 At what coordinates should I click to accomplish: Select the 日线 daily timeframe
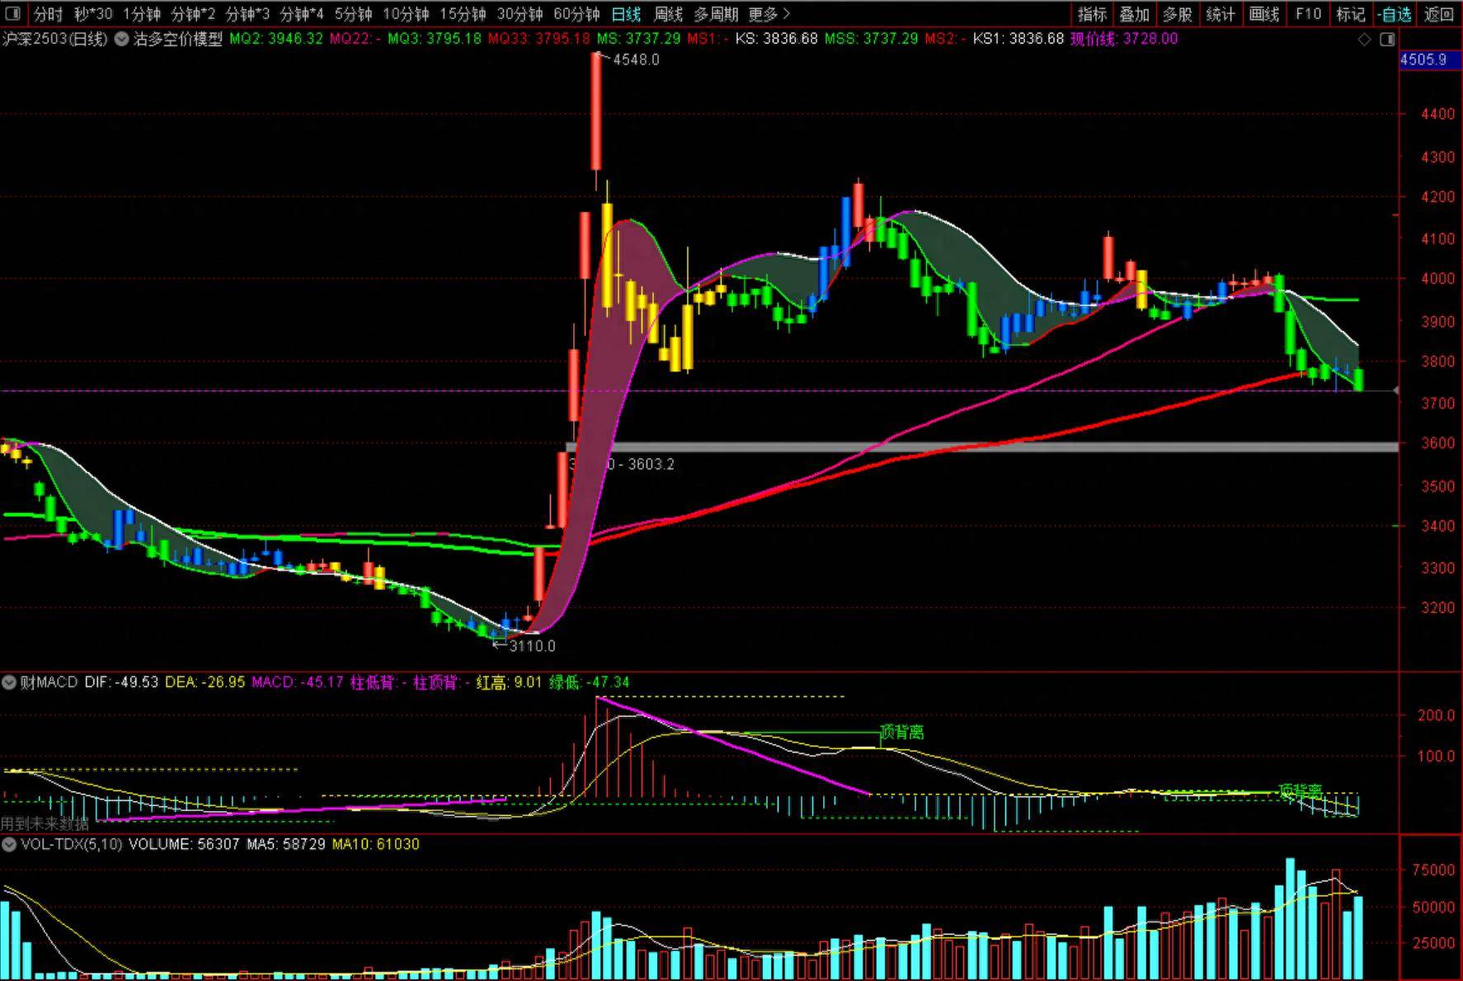[626, 14]
